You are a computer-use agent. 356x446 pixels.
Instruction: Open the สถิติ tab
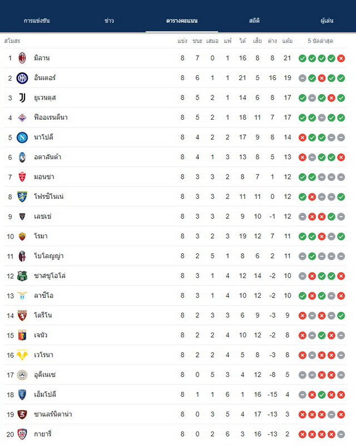click(x=254, y=21)
